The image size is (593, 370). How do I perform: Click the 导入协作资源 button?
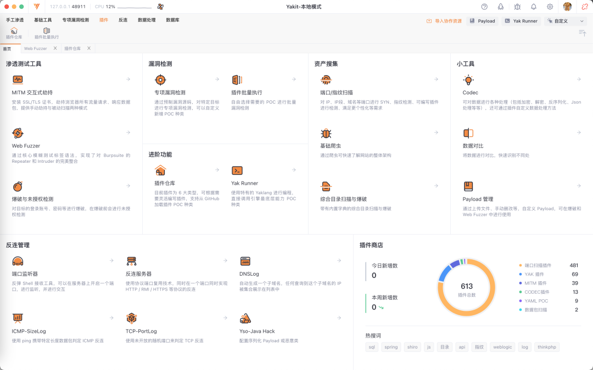[x=444, y=21]
